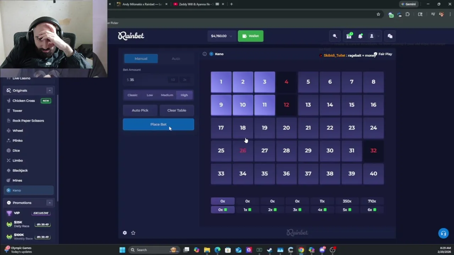Open Olympic Games widget in taskbar
Viewport: 454px width, 255px height.
click(18, 250)
